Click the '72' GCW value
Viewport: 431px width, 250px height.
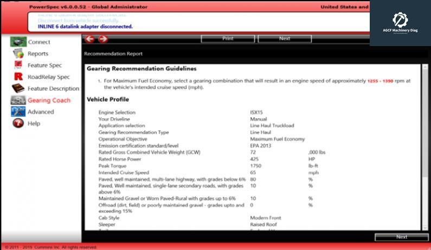253,152
